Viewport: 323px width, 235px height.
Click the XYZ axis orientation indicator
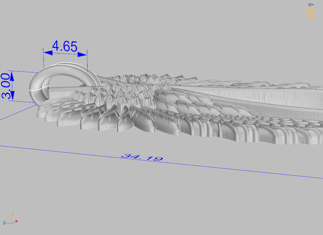coord(10,219)
